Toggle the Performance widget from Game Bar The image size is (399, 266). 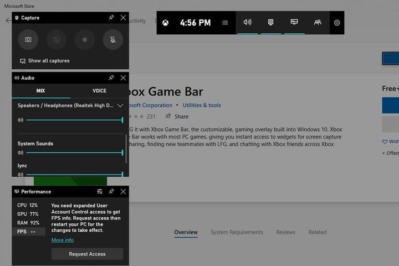tap(294, 22)
